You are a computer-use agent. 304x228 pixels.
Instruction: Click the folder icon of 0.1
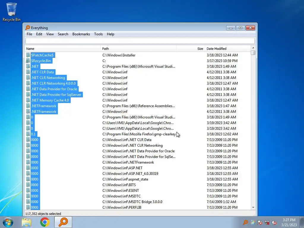tap(28, 134)
